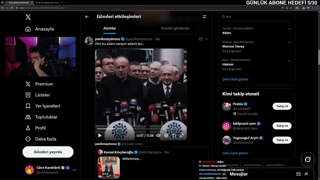Switch to the Alıntılar tab
Screen dimensions: 320x180
(x=110, y=28)
